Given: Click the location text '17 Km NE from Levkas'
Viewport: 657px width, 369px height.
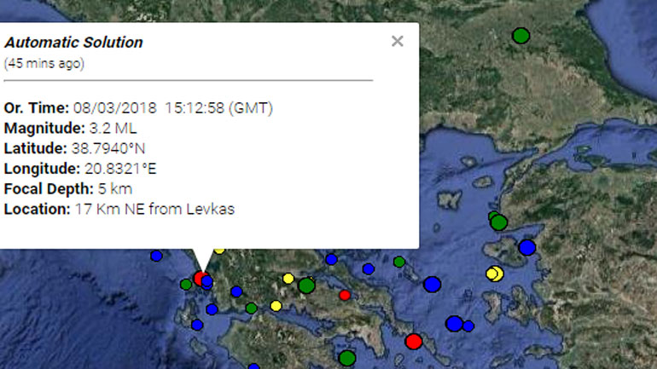Looking at the screenshot, I should coord(154,209).
